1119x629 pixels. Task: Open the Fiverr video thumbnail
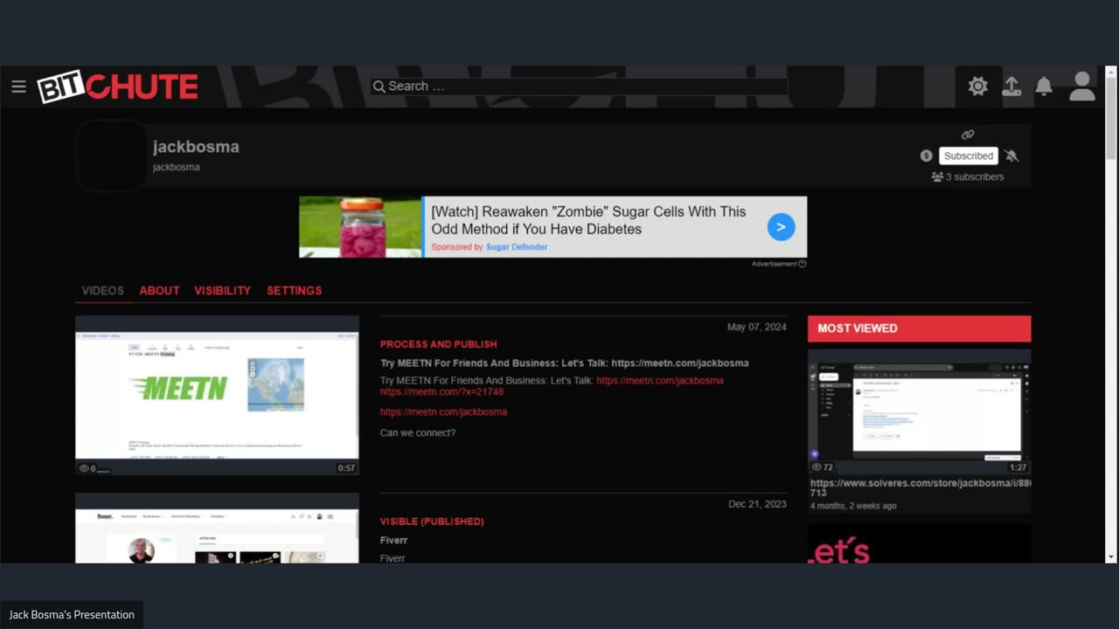click(217, 528)
